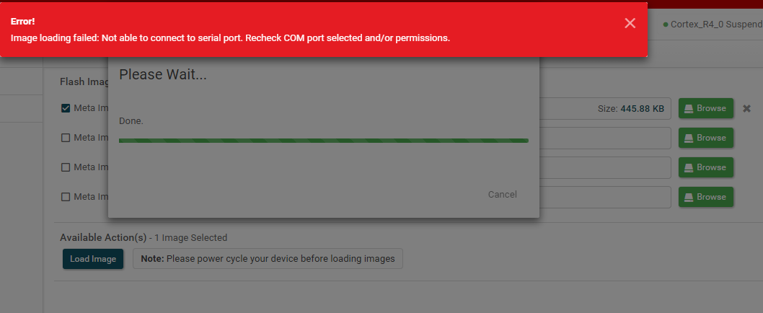Select the third meta image path field

point(605,168)
